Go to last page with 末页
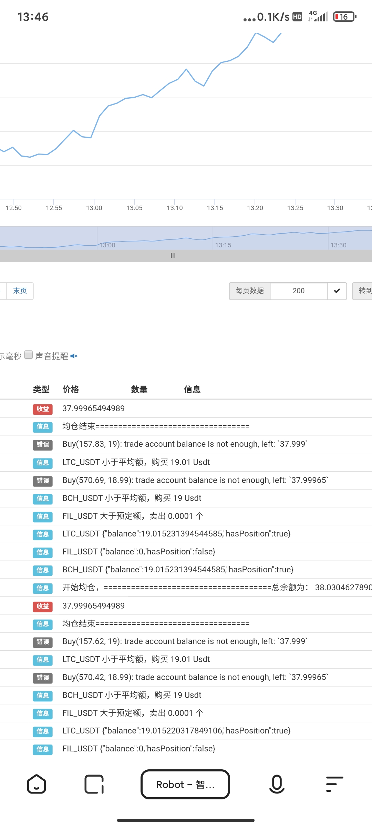 coord(20,291)
